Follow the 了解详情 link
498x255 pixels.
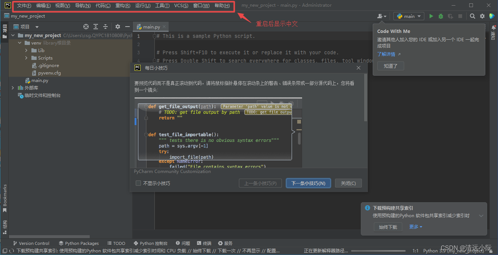(x=386, y=54)
